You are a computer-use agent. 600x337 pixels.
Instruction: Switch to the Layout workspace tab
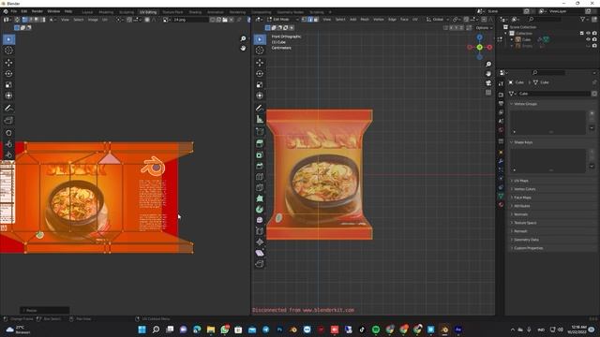(x=87, y=12)
